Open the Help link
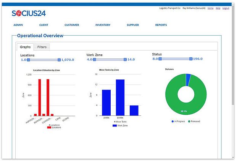 tap(218, 8)
